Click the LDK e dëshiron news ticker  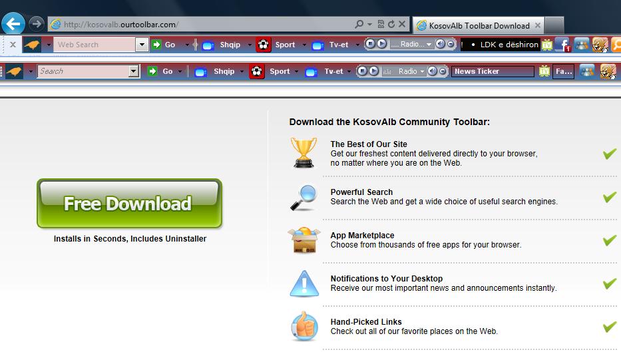point(499,45)
